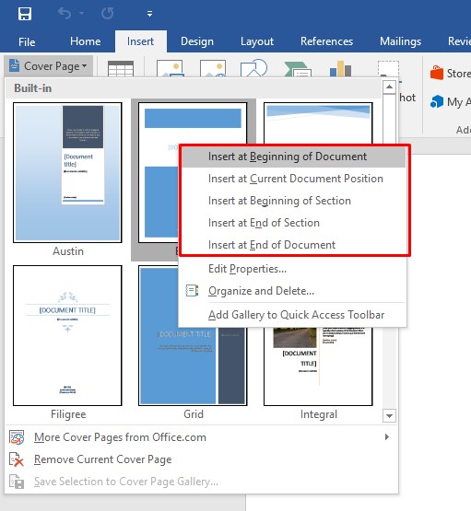Click the Save Selection to Gallery icon
The height and width of the screenshot is (511, 471).
pos(17,482)
